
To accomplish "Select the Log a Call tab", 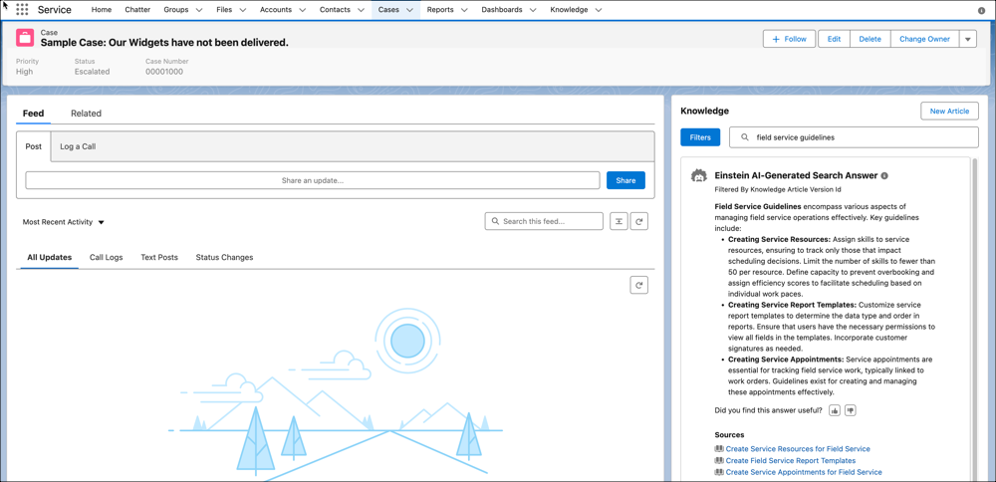I will coord(78,146).
